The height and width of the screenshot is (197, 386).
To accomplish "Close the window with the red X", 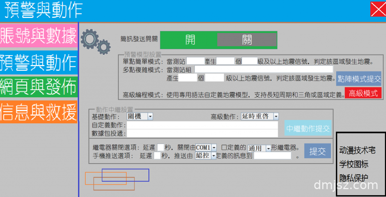I will coord(378,9).
